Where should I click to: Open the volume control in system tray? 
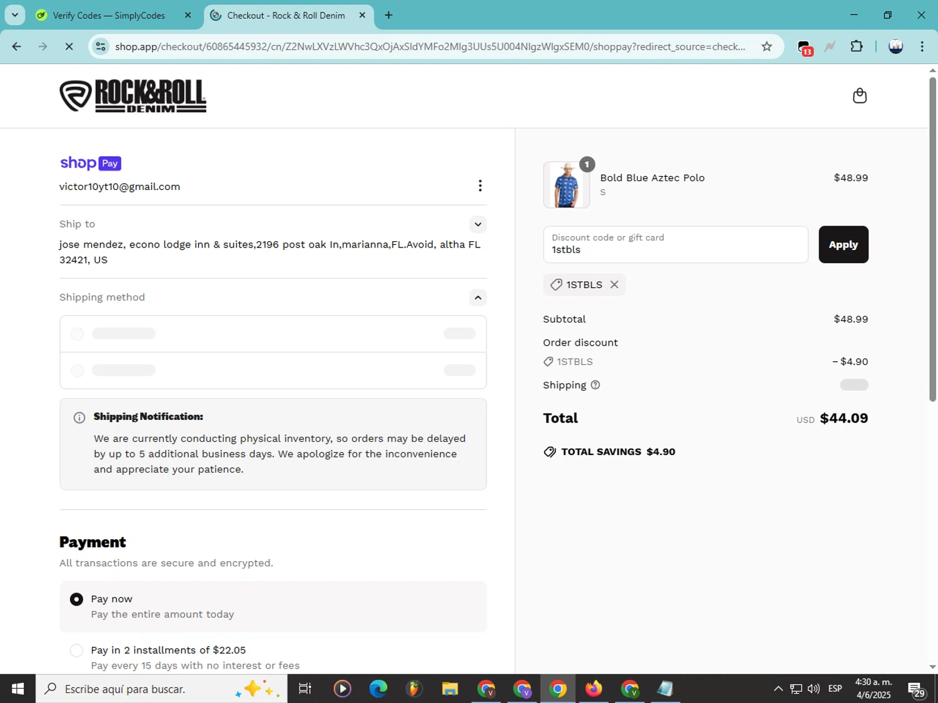click(x=814, y=689)
